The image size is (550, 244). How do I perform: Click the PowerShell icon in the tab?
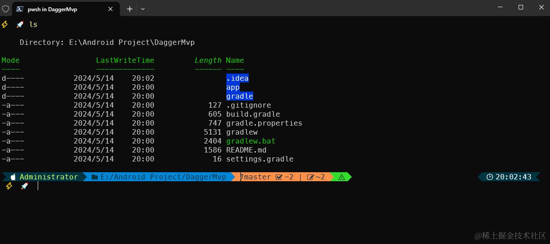pyautogui.click(x=19, y=9)
